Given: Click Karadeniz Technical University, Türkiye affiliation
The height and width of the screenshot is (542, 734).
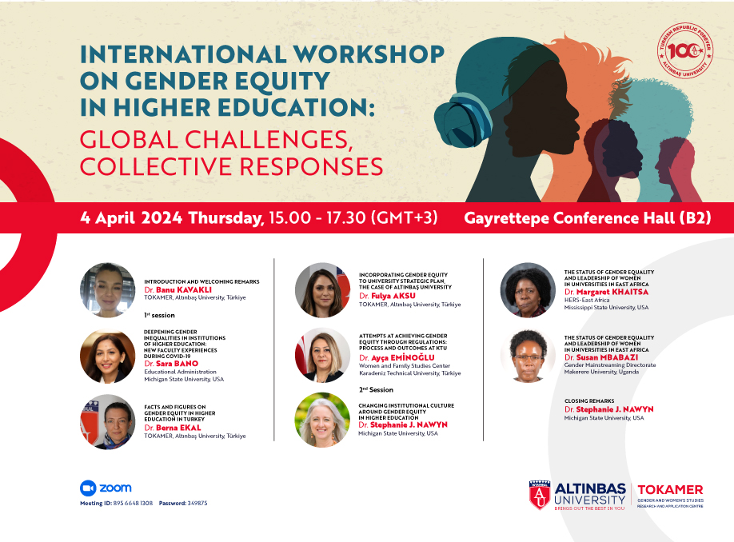Looking at the screenshot, I should click(x=410, y=373).
